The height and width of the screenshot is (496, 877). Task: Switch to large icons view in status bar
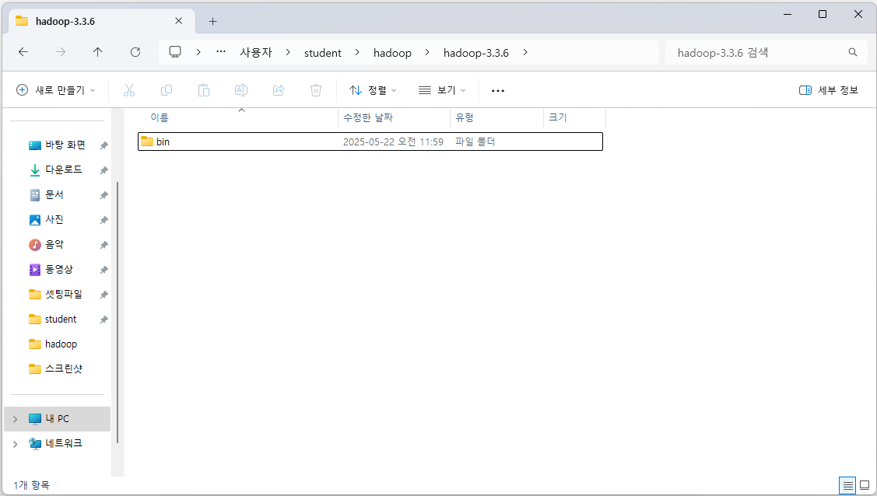click(864, 485)
